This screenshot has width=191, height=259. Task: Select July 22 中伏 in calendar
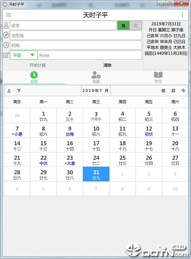point(43,160)
